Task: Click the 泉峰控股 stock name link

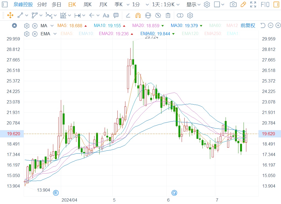Action: (x=23, y=5)
